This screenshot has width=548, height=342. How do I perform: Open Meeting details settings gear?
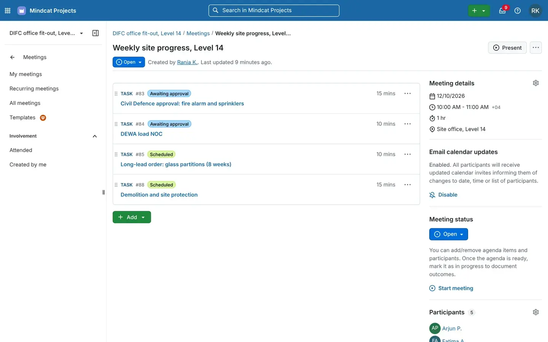click(x=536, y=83)
